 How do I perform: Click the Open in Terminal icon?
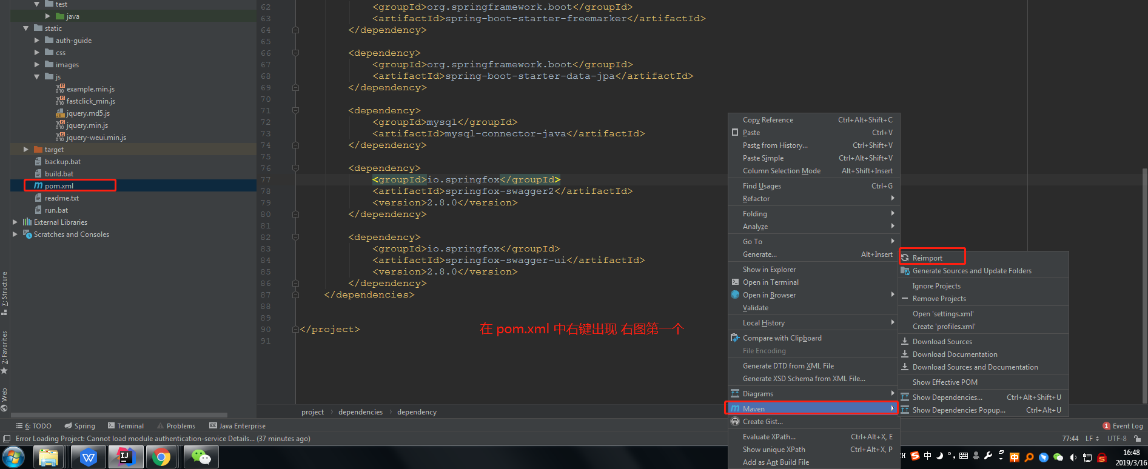(735, 282)
